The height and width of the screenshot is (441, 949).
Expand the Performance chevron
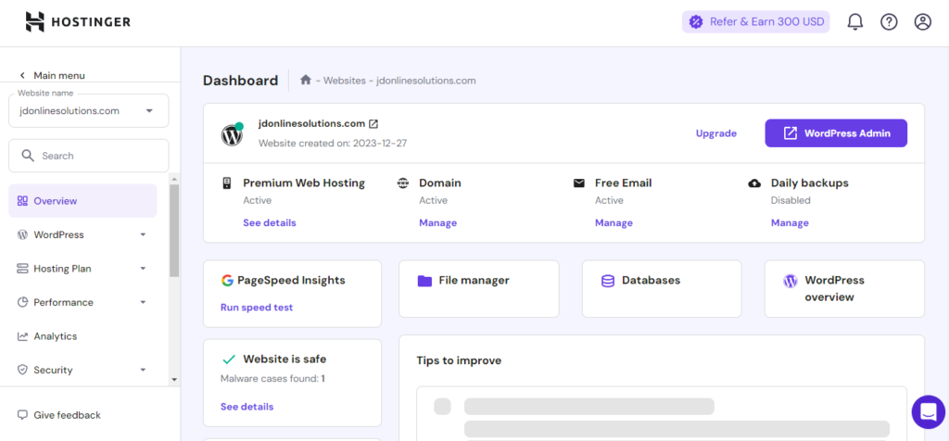pyautogui.click(x=144, y=302)
